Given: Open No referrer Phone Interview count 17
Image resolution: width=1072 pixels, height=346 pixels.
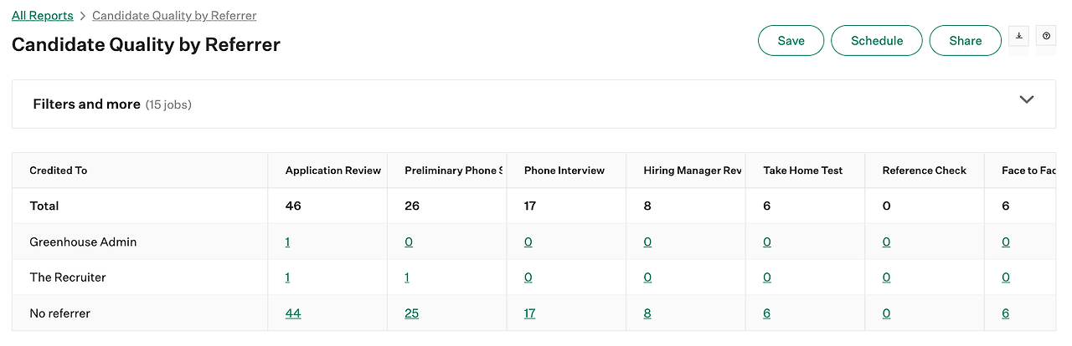Looking at the screenshot, I should 530,313.
